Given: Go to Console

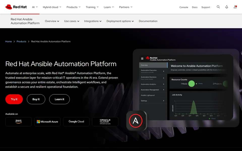Looking at the screenshot, I should click(x=184, y=7).
